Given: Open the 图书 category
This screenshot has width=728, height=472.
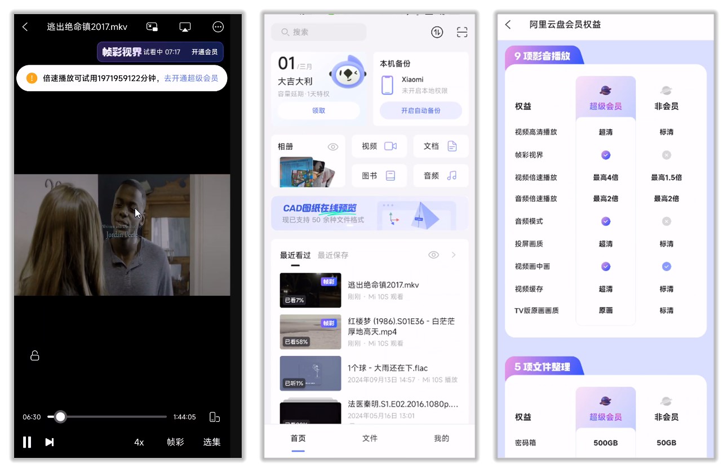Looking at the screenshot, I should click(379, 176).
